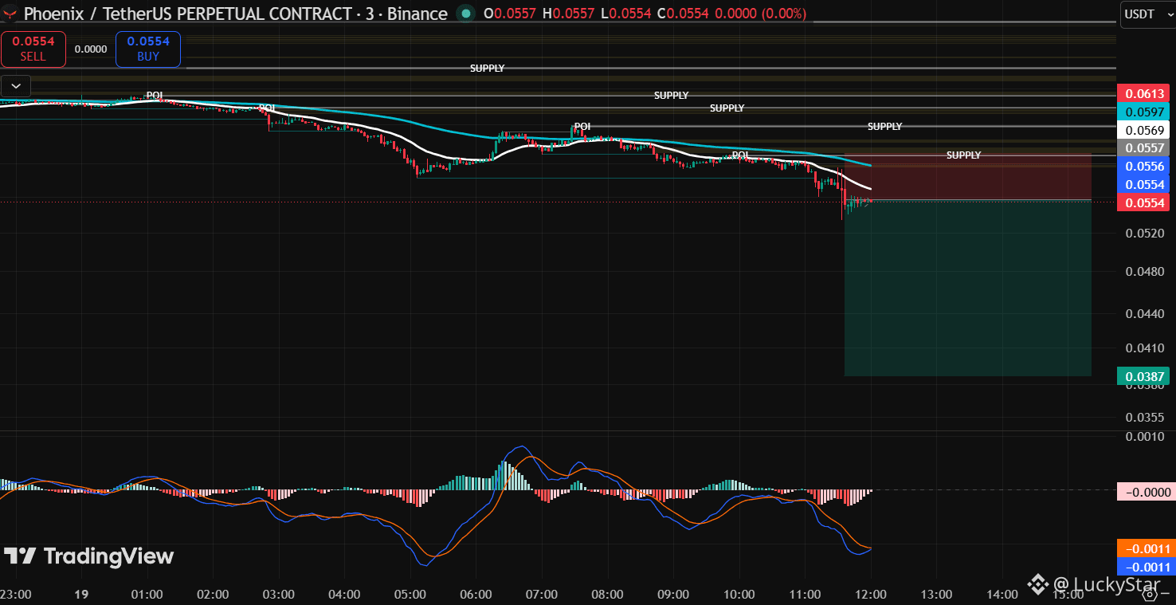Open chart settings via the hexagon gear icon
The image size is (1176, 605).
coord(1150,594)
